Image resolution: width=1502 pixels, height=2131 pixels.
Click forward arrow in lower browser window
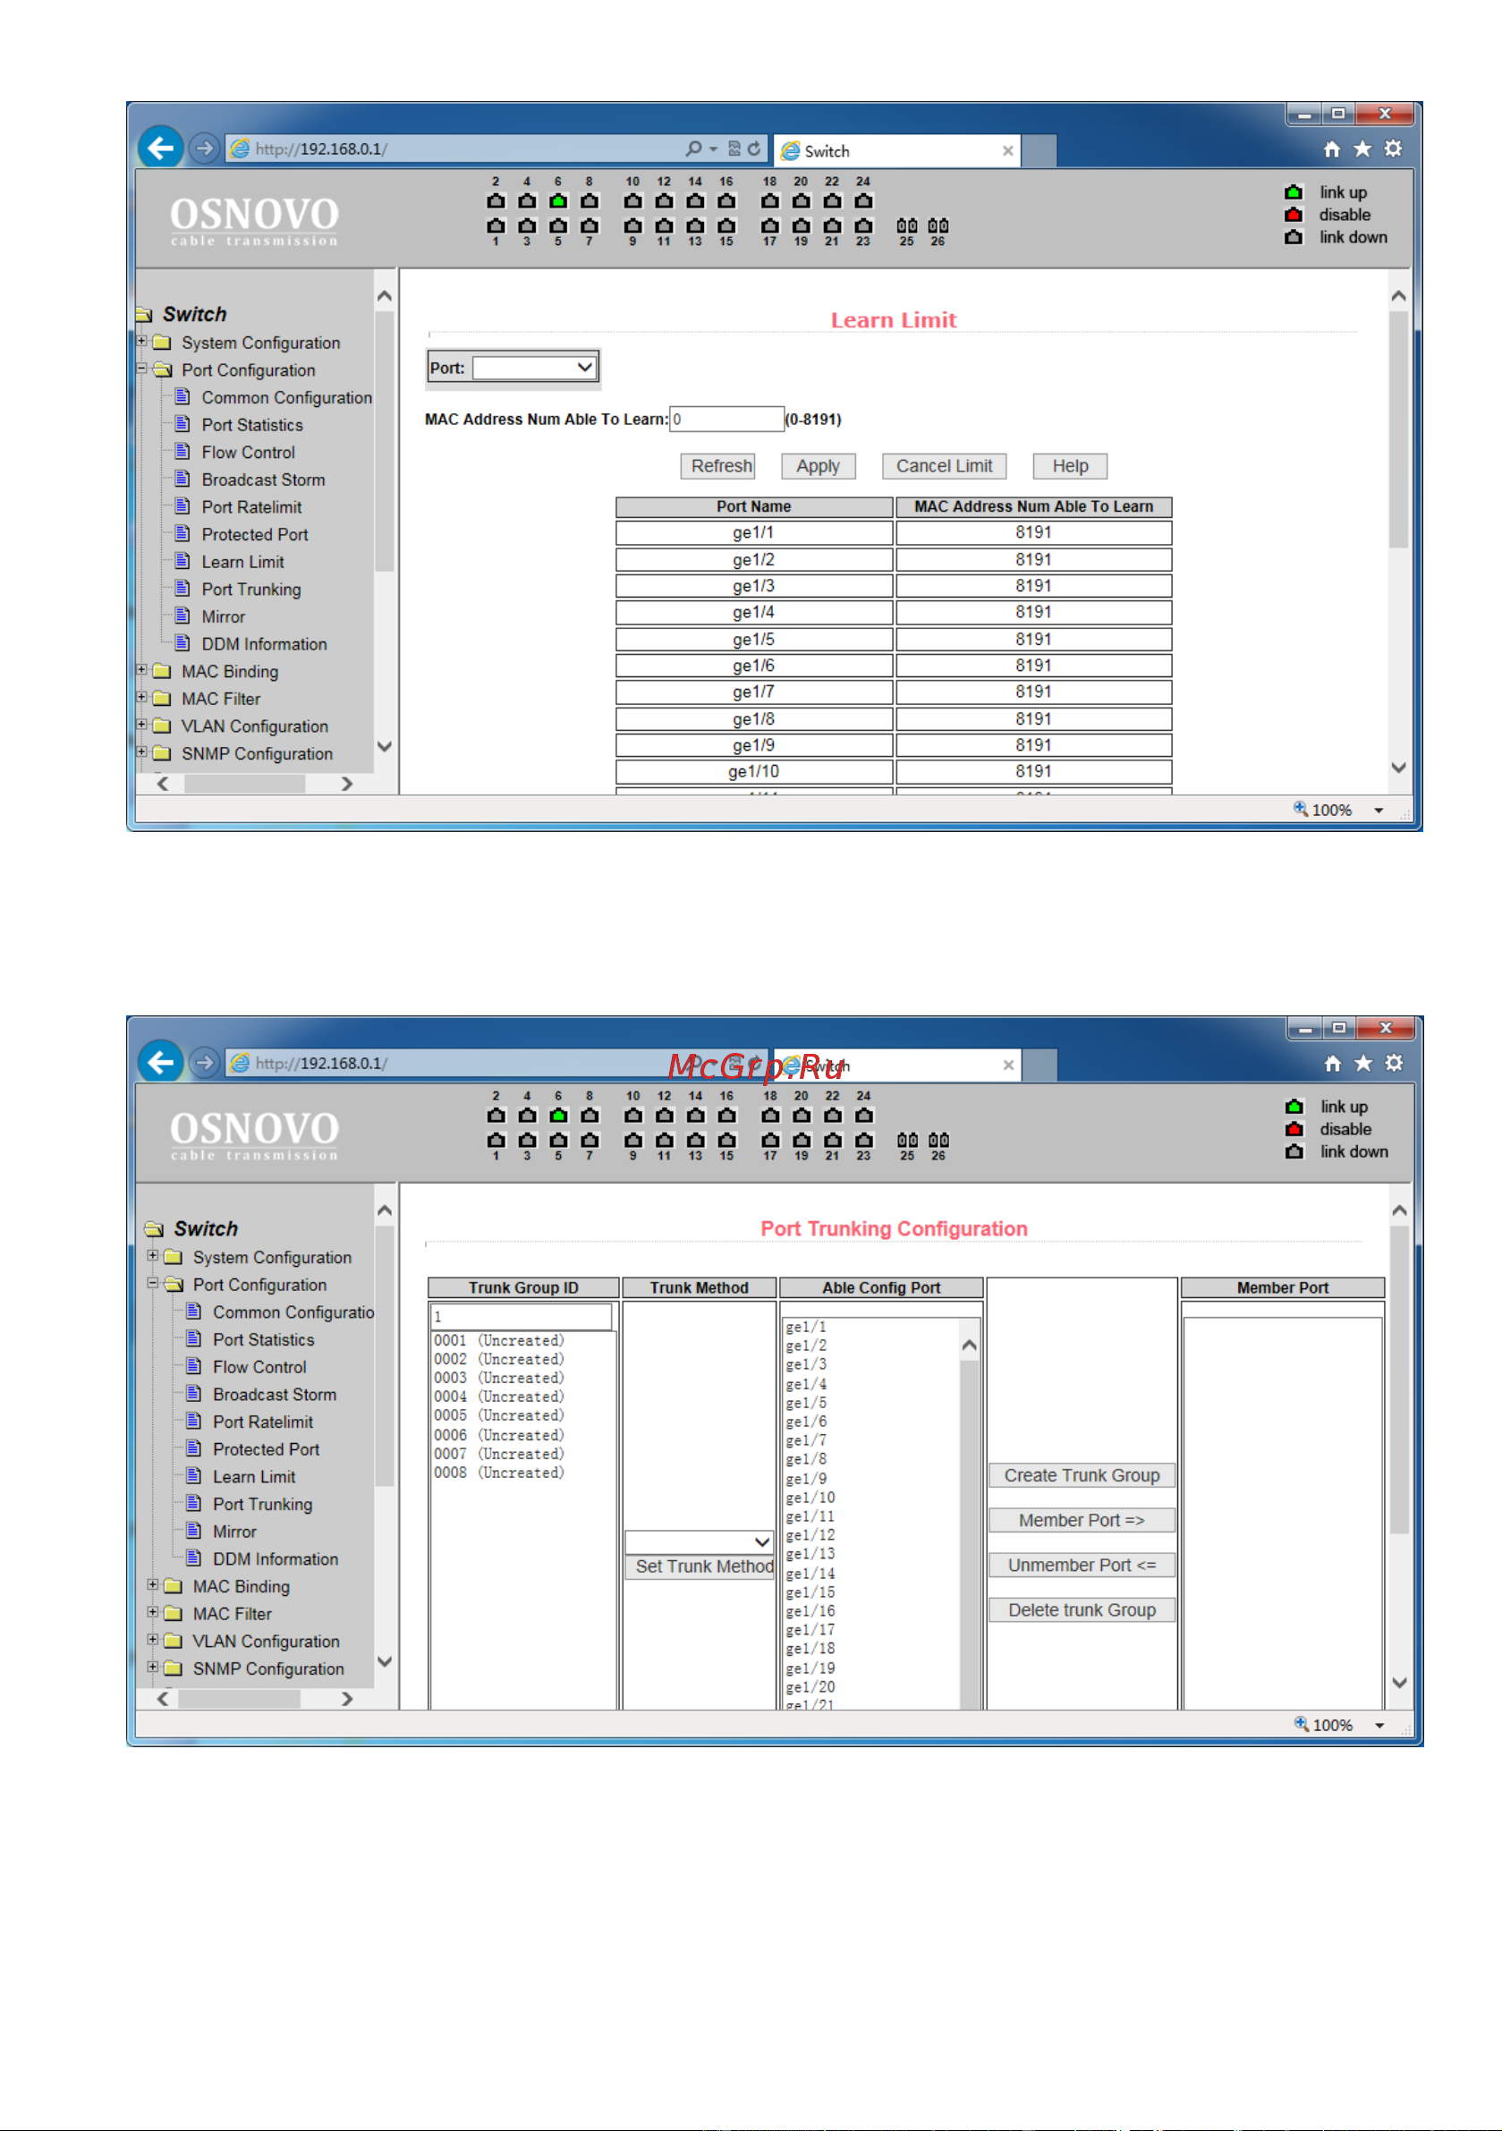204,1063
